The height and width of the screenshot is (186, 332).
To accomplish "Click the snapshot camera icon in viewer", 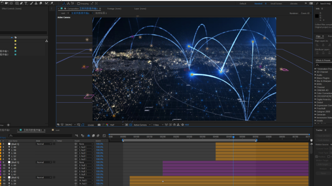I will pyautogui.click(x=99, y=125).
